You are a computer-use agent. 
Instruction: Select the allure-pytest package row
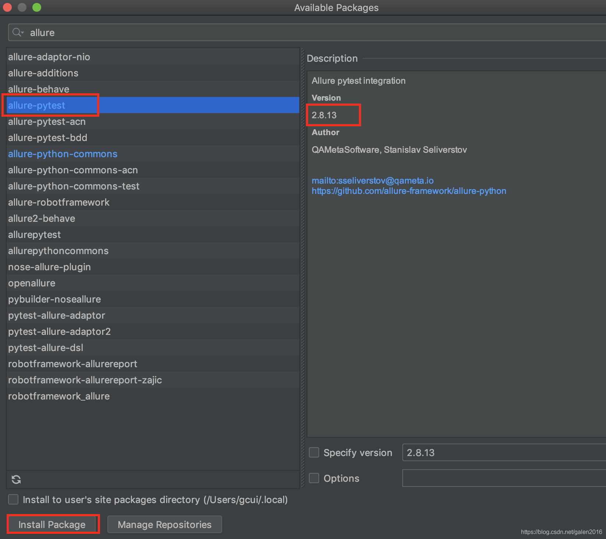click(x=153, y=105)
